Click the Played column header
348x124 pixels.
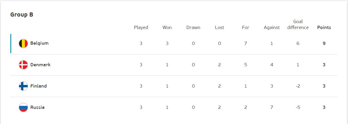pos(141,28)
